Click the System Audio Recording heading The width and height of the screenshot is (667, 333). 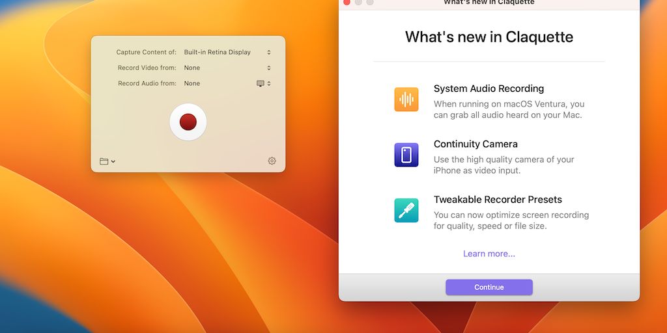(489, 88)
